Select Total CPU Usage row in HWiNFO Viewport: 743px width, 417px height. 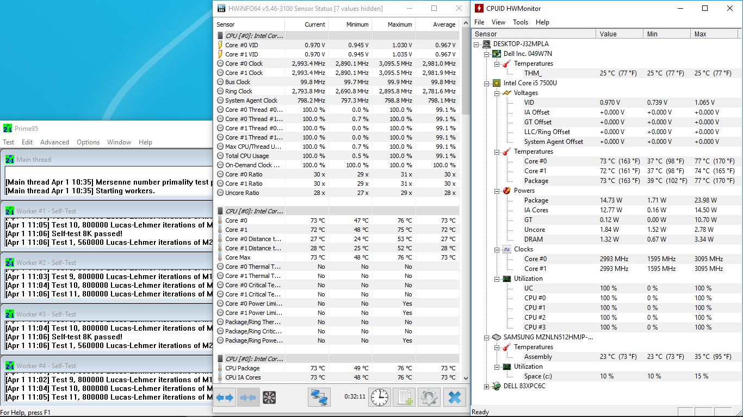tap(337, 156)
